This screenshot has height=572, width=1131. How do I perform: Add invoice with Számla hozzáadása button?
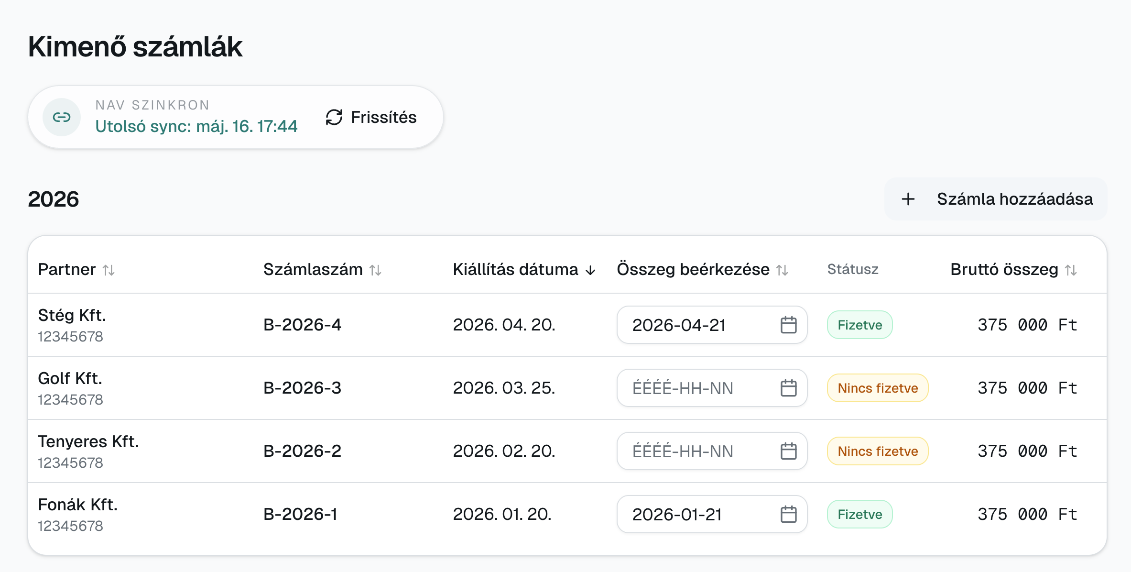click(996, 199)
